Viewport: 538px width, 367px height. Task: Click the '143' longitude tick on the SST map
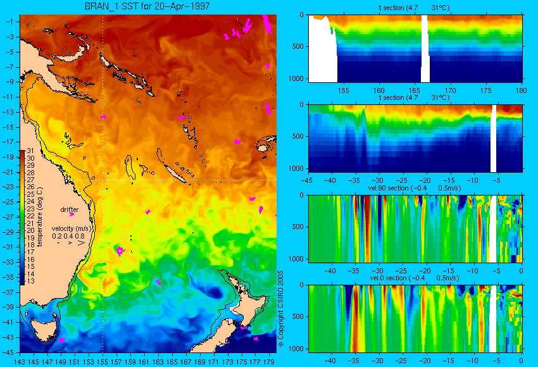click(20, 361)
